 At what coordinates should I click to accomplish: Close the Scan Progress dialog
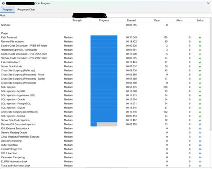tap(208, 3)
